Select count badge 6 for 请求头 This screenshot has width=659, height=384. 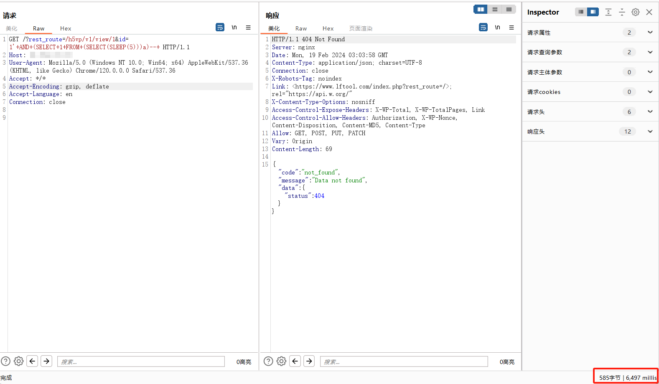point(629,112)
